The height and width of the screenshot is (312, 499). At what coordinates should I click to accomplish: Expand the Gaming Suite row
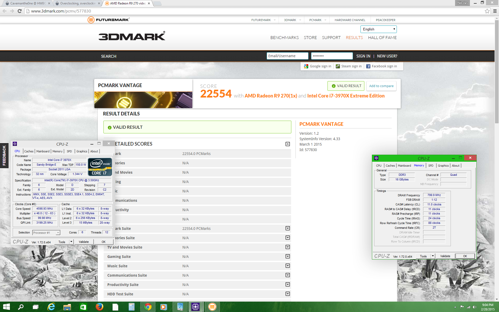[288, 256]
